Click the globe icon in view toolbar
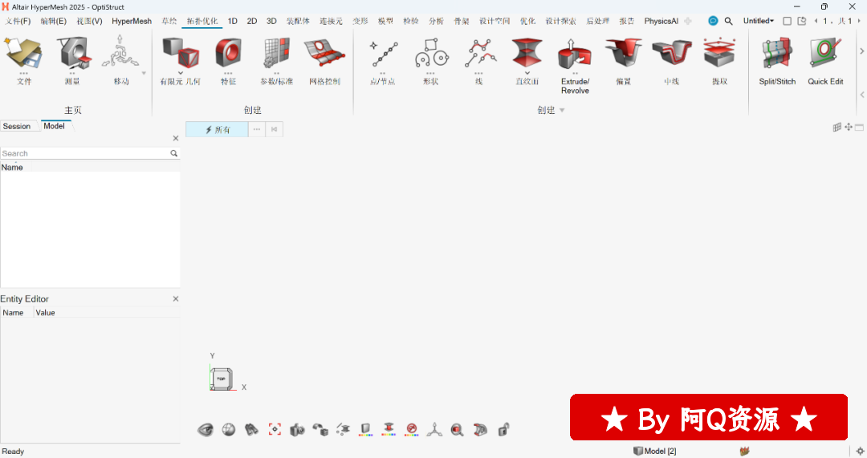 (x=228, y=429)
